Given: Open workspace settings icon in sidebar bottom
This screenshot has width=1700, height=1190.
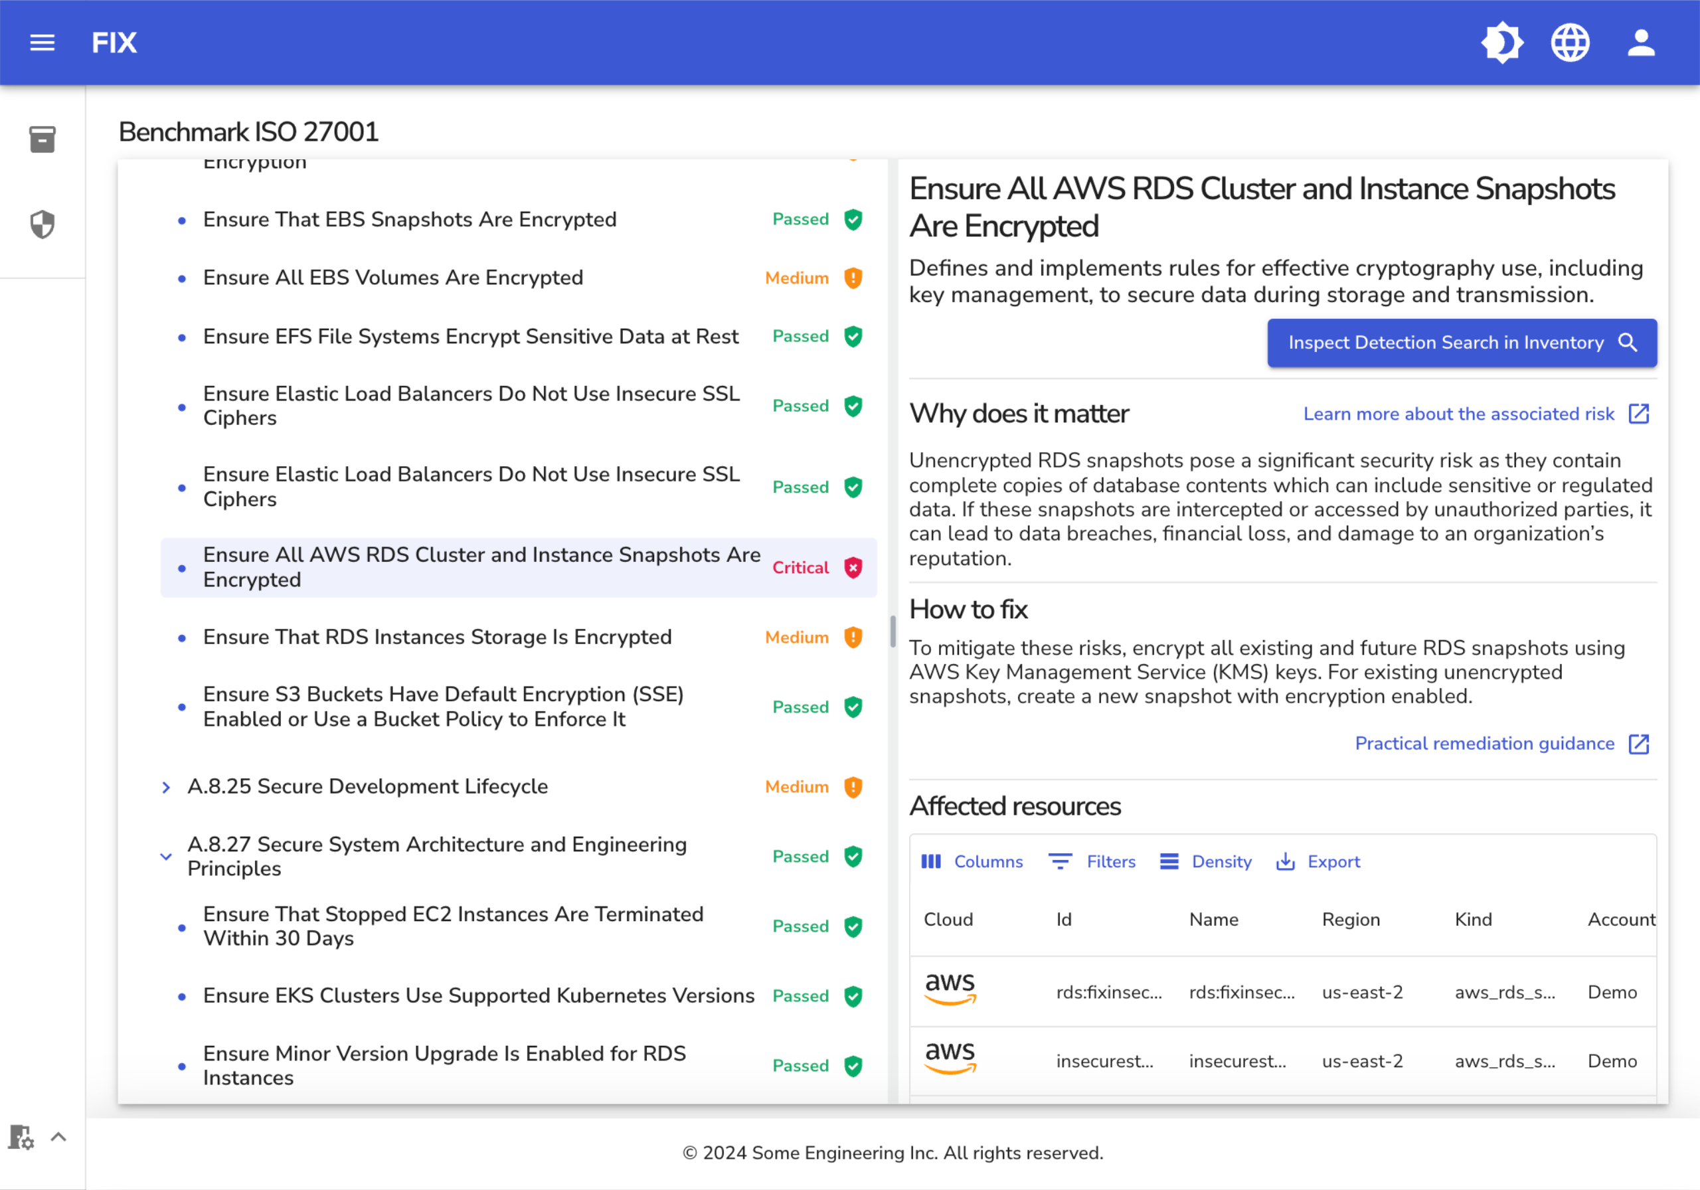Looking at the screenshot, I should point(21,1137).
